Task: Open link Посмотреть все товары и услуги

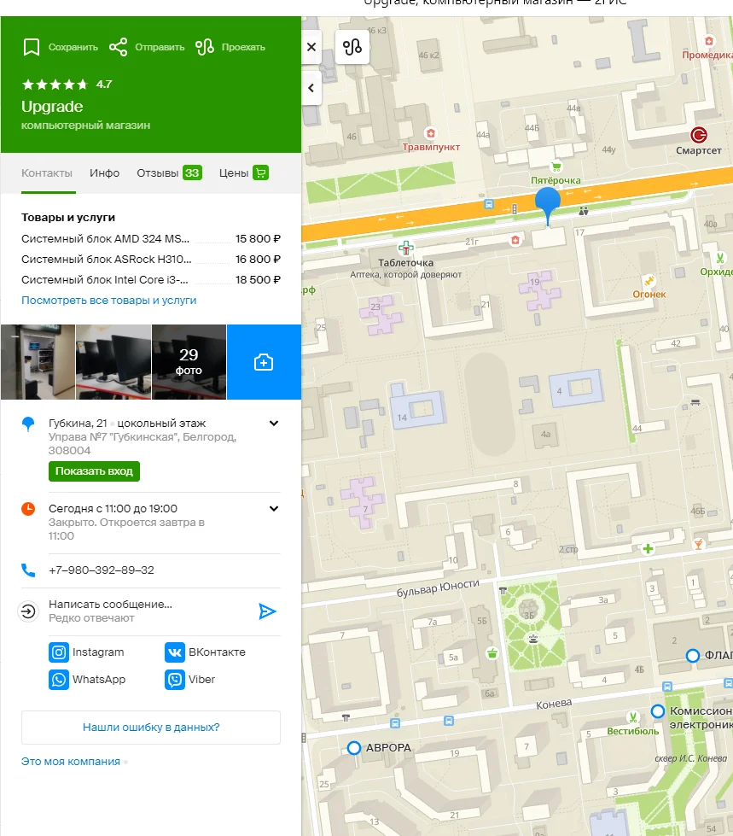Action: 108,301
